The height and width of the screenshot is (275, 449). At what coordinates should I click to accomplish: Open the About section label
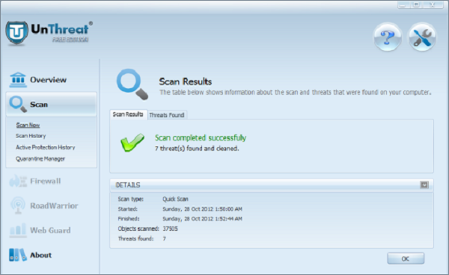pyautogui.click(x=41, y=255)
